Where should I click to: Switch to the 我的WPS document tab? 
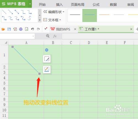pyautogui.click(x=60, y=29)
